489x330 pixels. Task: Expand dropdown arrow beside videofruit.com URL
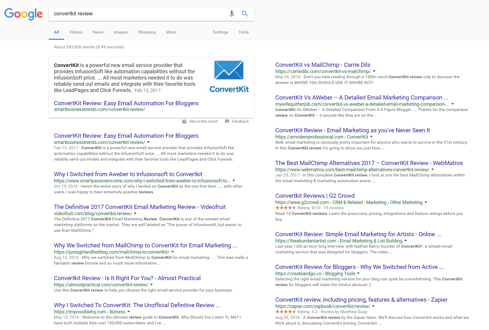(x=135, y=213)
